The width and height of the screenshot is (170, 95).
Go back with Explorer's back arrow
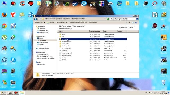pyautogui.click(x=36, y=19)
